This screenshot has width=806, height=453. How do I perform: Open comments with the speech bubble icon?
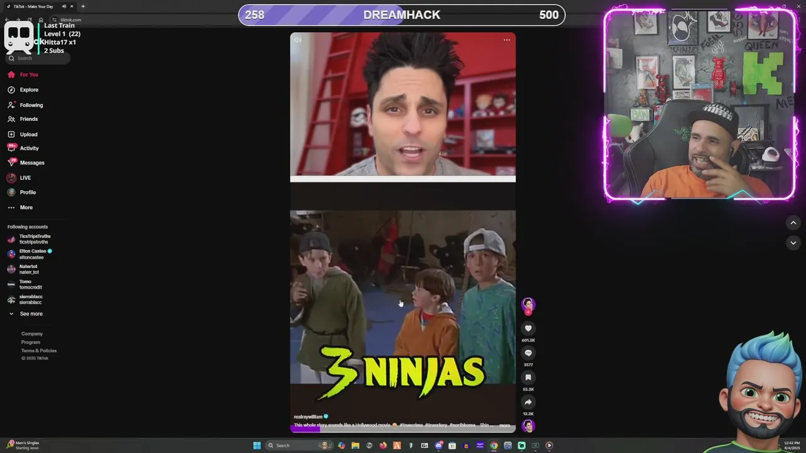(528, 353)
